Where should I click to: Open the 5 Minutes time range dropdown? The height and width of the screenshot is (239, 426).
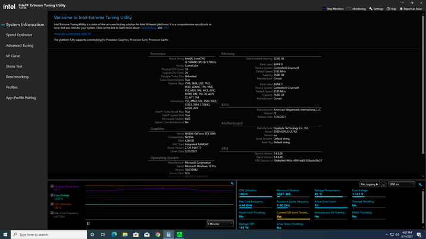coord(220,224)
